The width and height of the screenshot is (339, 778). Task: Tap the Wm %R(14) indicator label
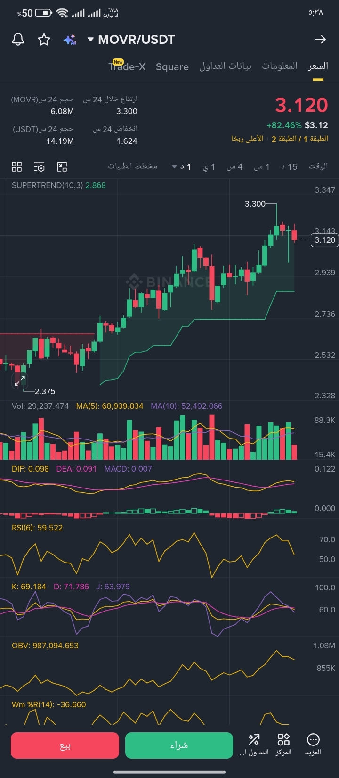(x=49, y=704)
